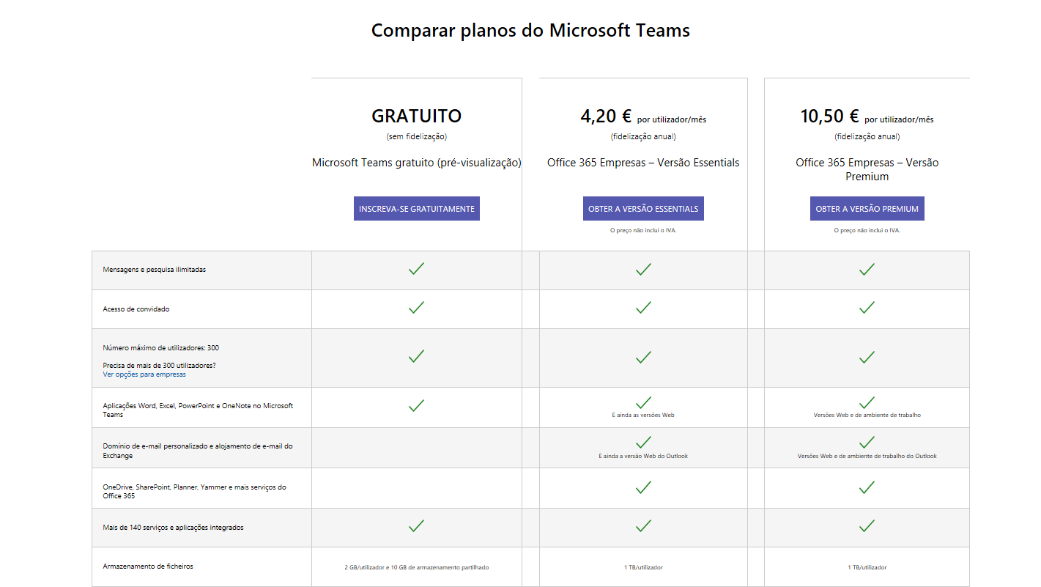
Task: Click Essentials checkmark for 'Acesso de convidado'
Action: [643, 308]
